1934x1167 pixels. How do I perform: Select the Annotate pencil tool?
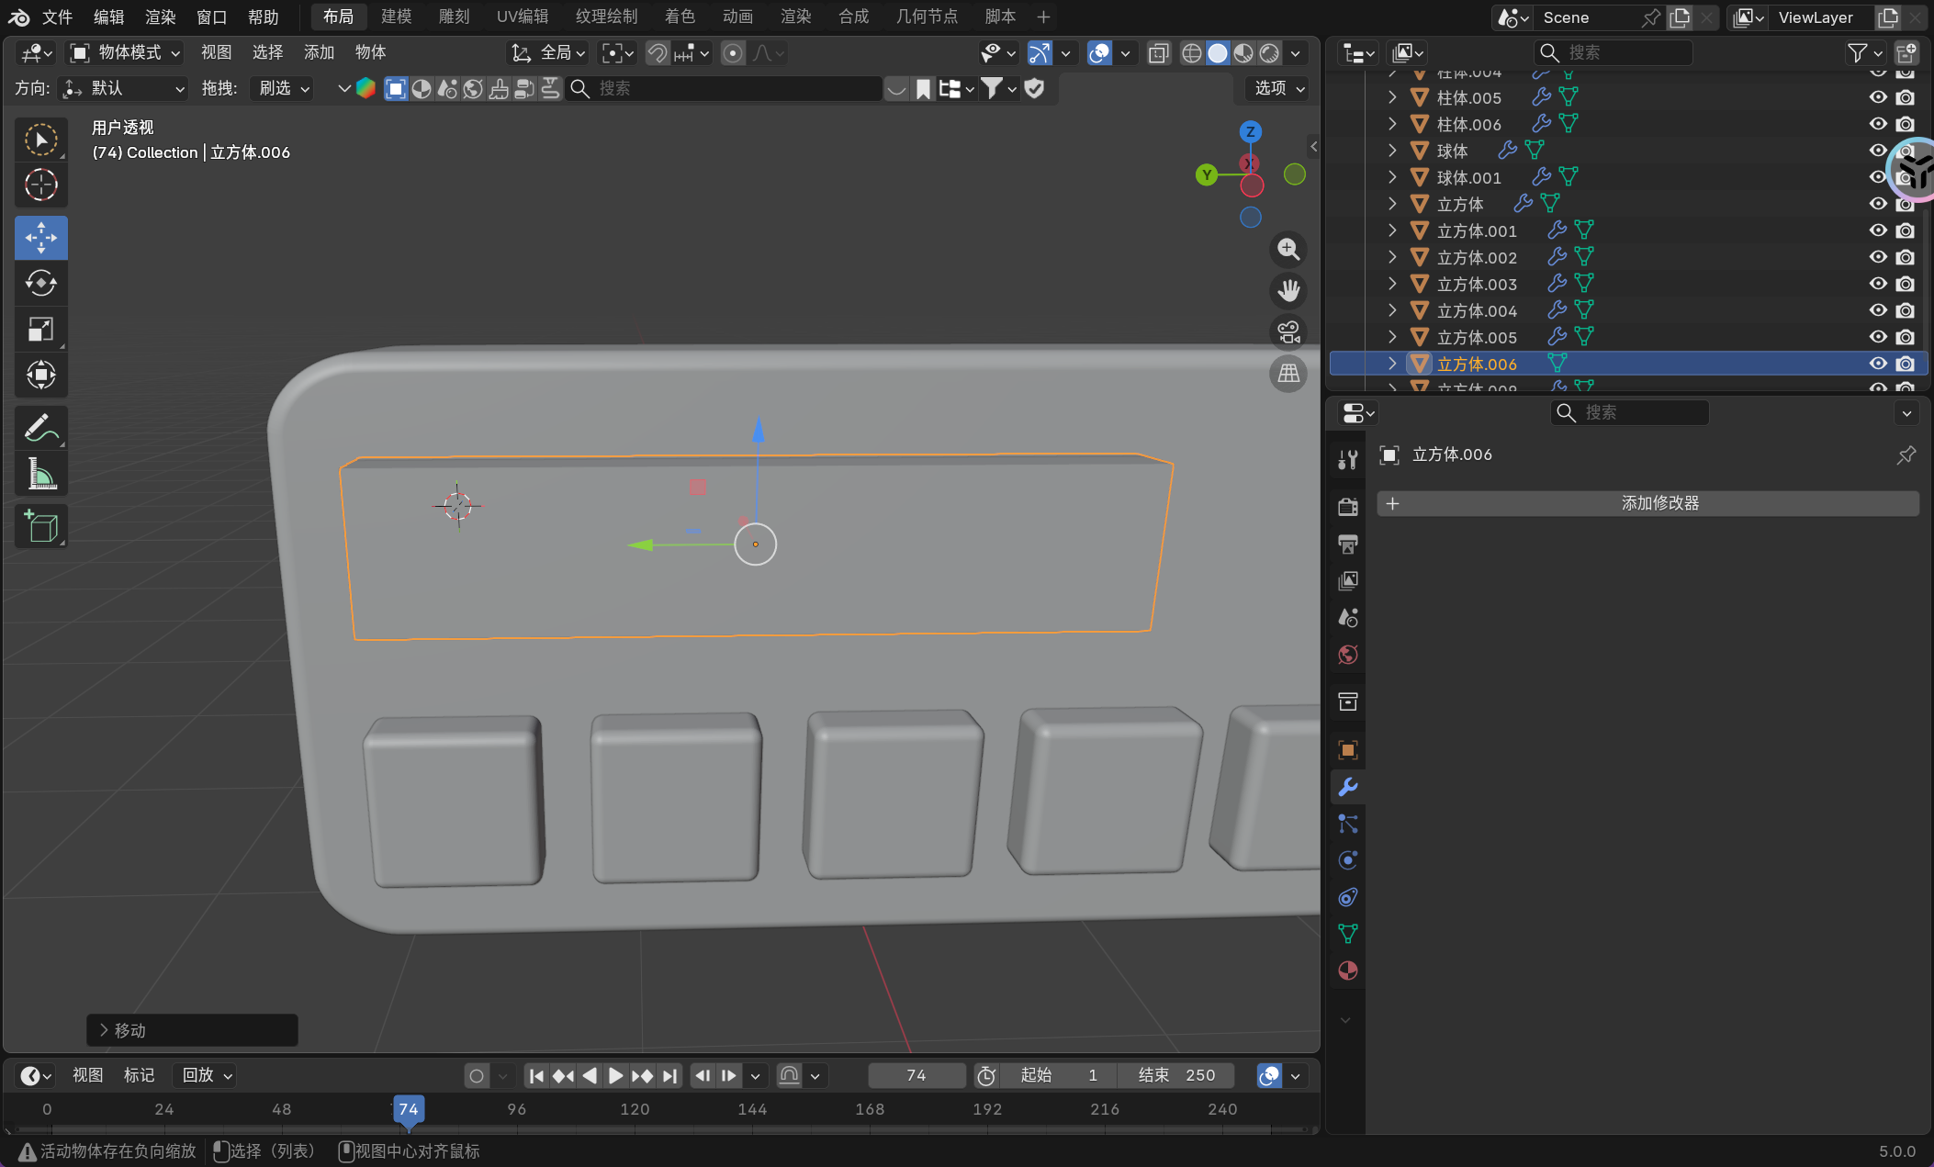point(40,427)
